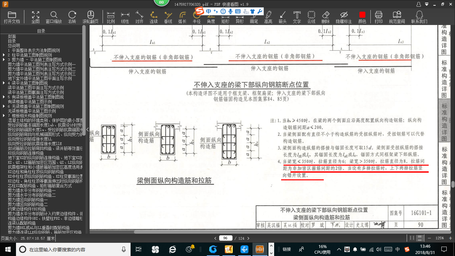The height and width of the screenshot is (256, 455).
Task: Jump to 剪力墙平法施工图列表注写方式示例二
Action: 42,69
